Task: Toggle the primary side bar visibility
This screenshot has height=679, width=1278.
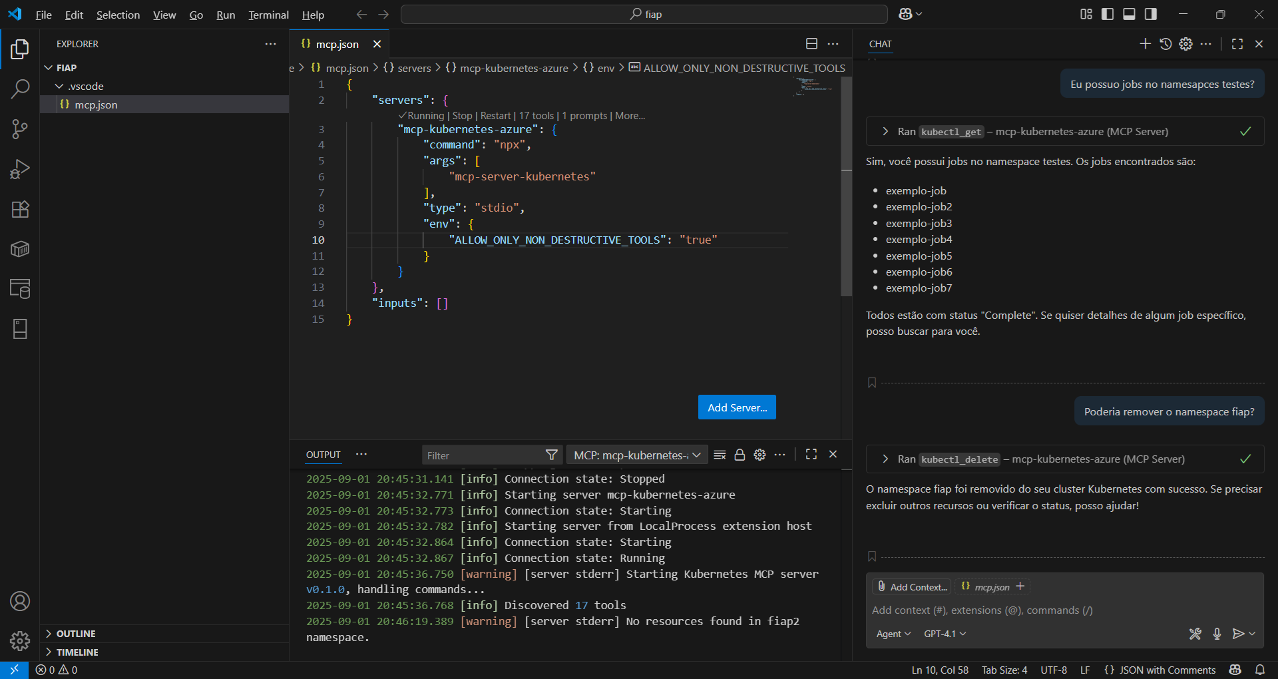Action: (x=1108, y=14)
